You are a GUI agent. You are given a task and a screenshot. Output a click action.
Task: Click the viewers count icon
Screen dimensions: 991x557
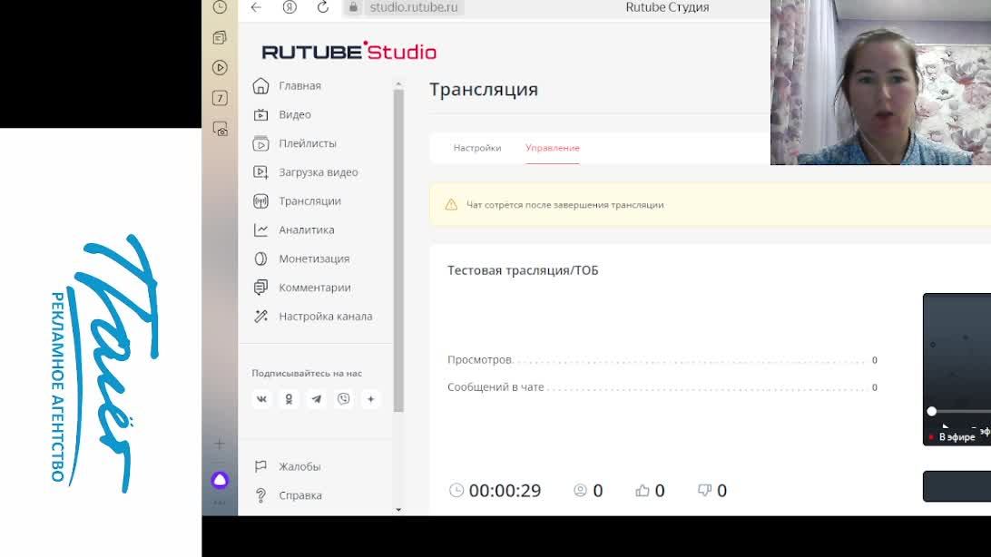(x=580, y=490)
